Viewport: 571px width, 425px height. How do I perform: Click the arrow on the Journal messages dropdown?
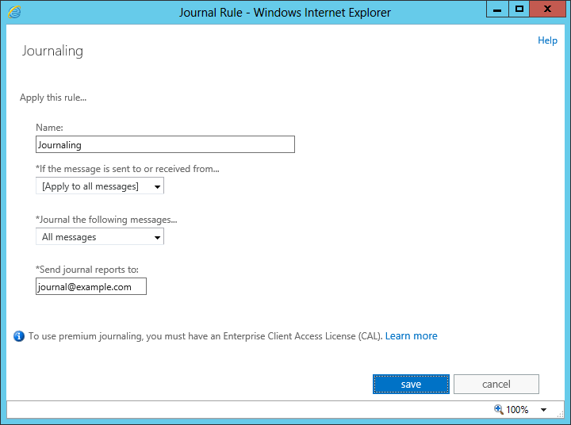157,237
